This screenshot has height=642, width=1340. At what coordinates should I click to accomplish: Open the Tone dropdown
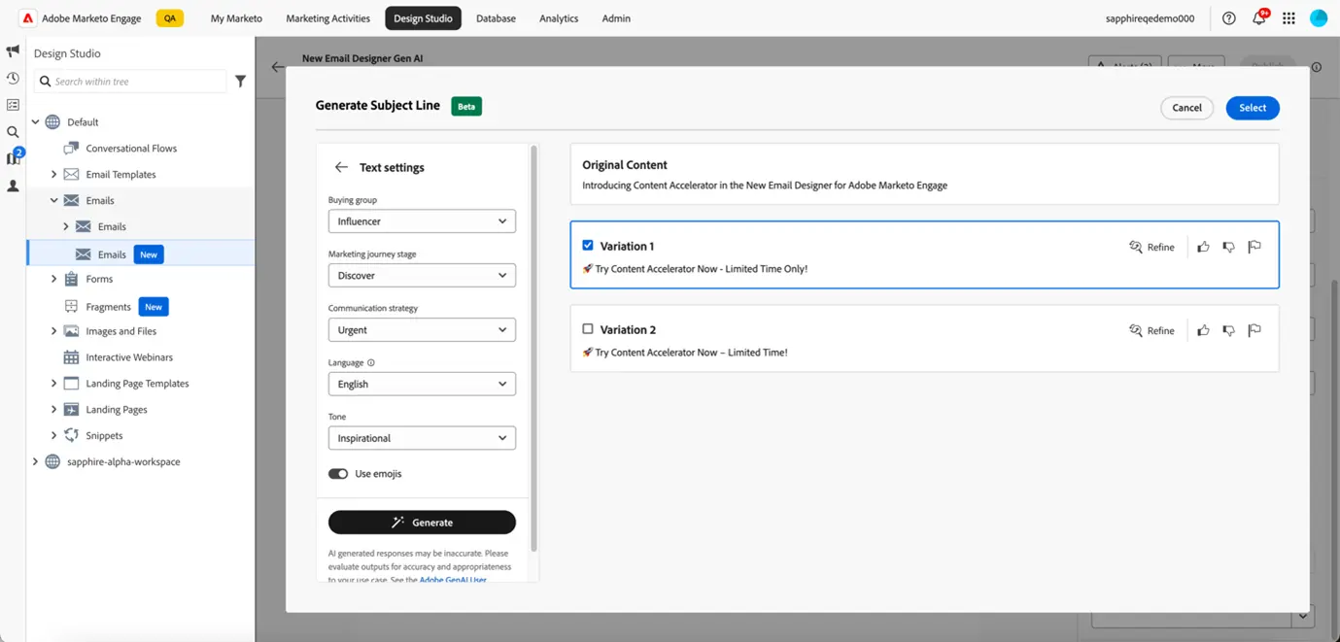422,438
